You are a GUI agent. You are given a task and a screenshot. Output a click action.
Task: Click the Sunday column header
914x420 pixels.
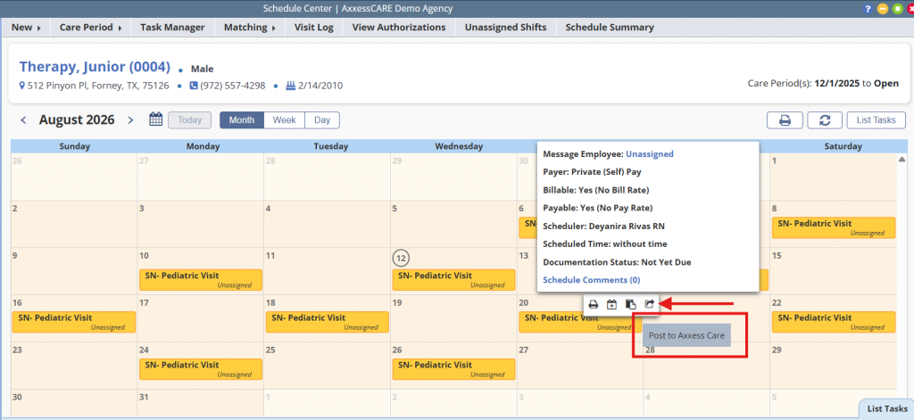[75, 146]
